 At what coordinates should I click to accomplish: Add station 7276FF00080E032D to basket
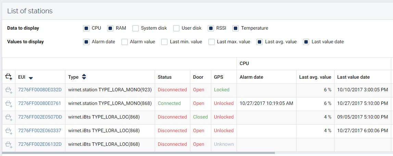(x=9, y=90)
